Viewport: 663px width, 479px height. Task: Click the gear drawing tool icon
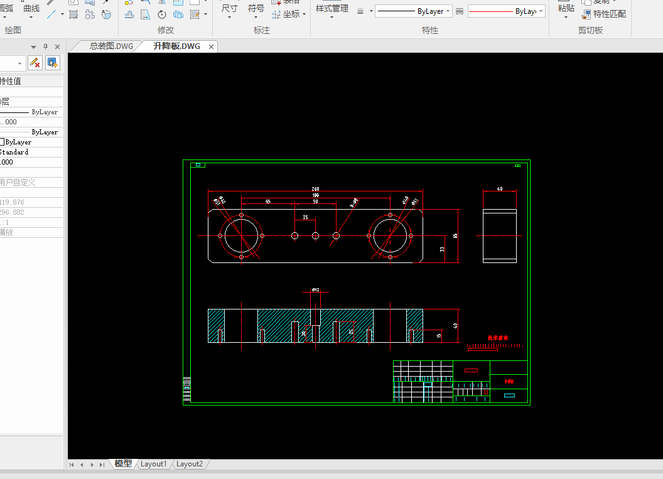[90, 14]
